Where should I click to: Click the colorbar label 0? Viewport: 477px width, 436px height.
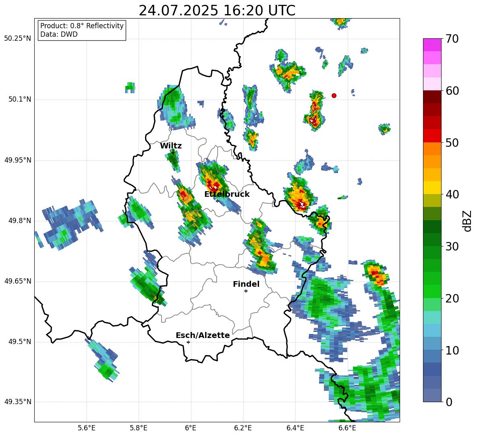coord(449,402)
